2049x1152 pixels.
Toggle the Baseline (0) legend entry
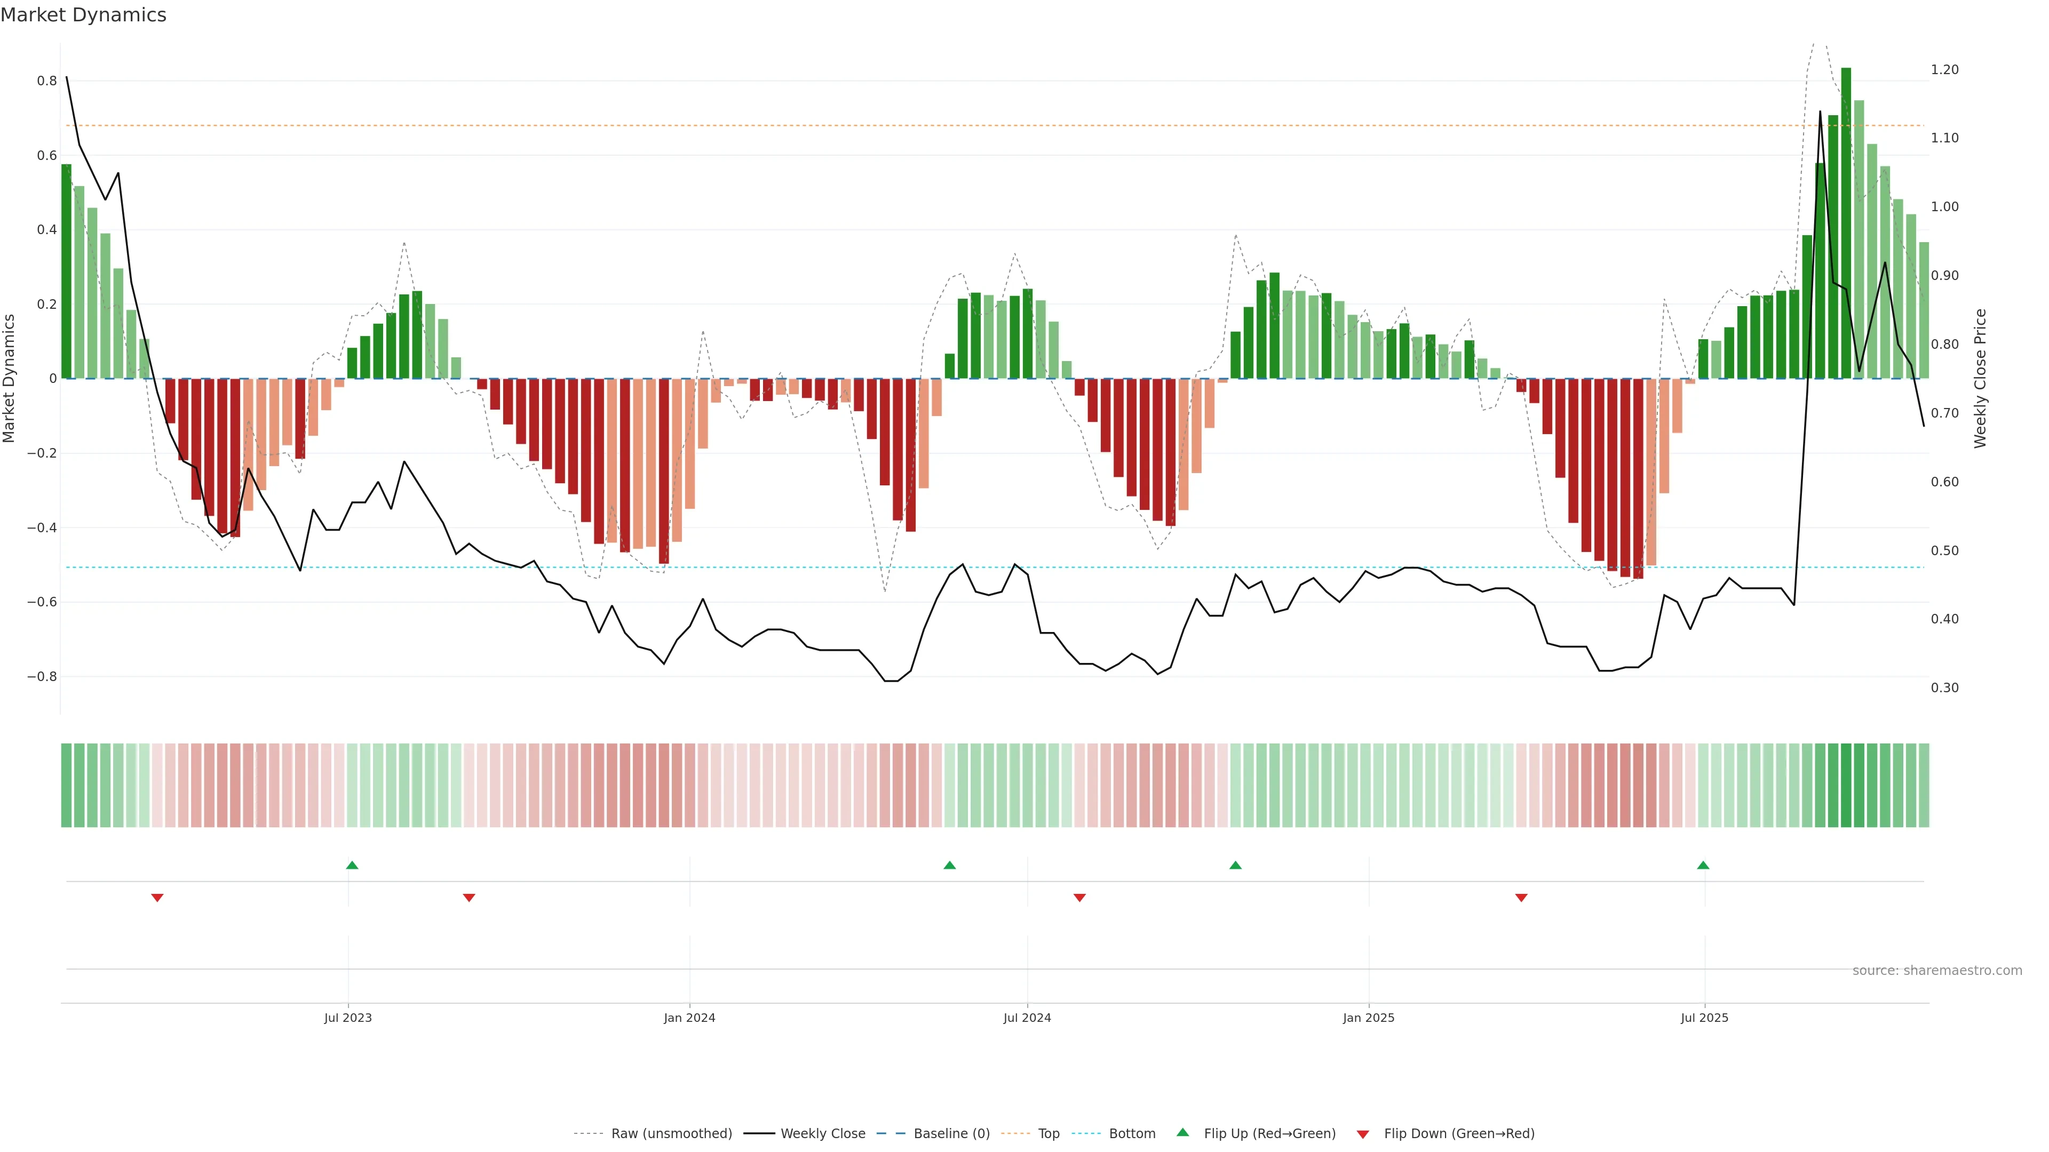(x=951, y=1134)
